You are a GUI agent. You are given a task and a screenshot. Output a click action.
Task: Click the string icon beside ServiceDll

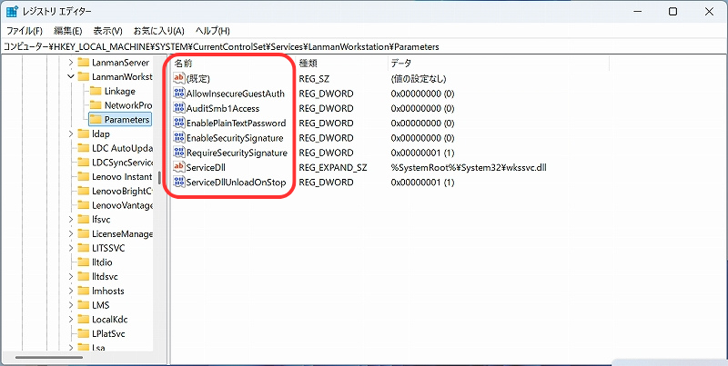tap(178, 168)
